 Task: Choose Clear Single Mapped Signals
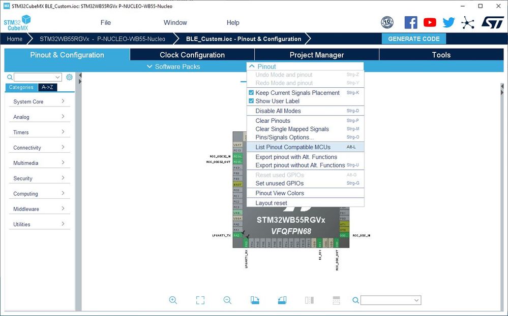[x=305, y=129]
